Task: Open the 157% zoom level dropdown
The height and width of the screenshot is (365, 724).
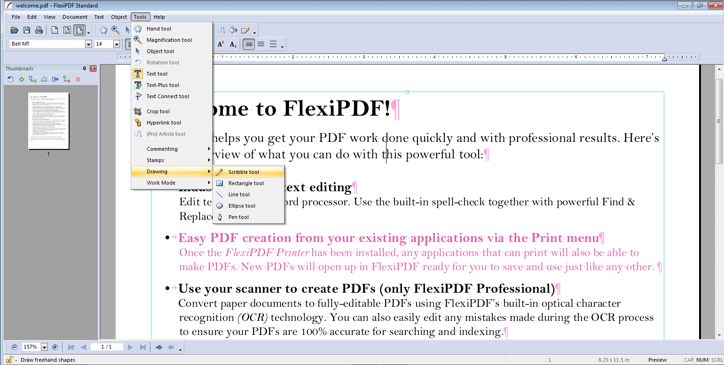Action: tap(44, 347)
